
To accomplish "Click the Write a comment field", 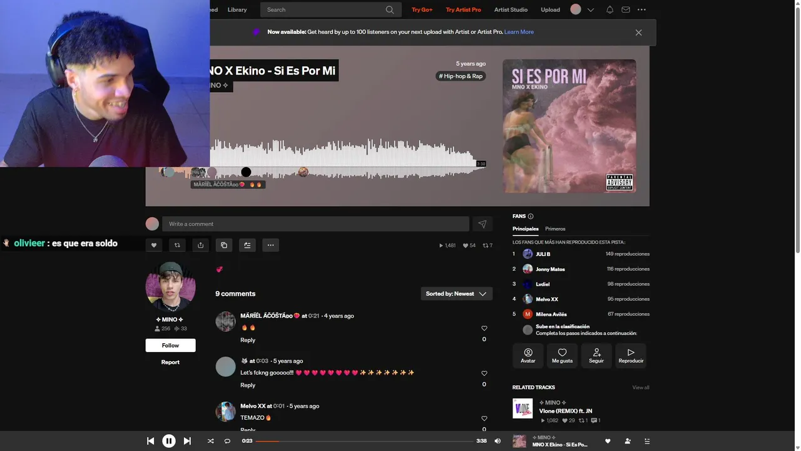I will coord(315,224).
